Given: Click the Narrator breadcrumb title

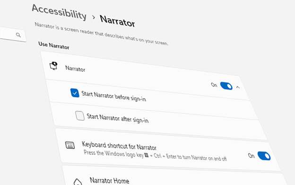Looking at the screenshot, I should tap(117, 21).
